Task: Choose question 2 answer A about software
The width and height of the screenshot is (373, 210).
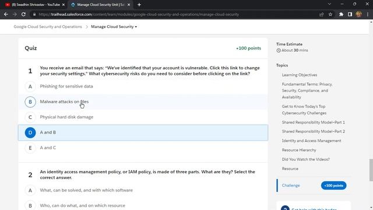Action: coord(143,190)
